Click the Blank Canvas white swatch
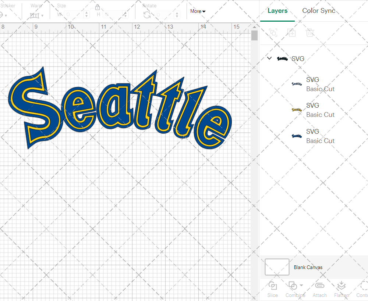 click(277, 267)
